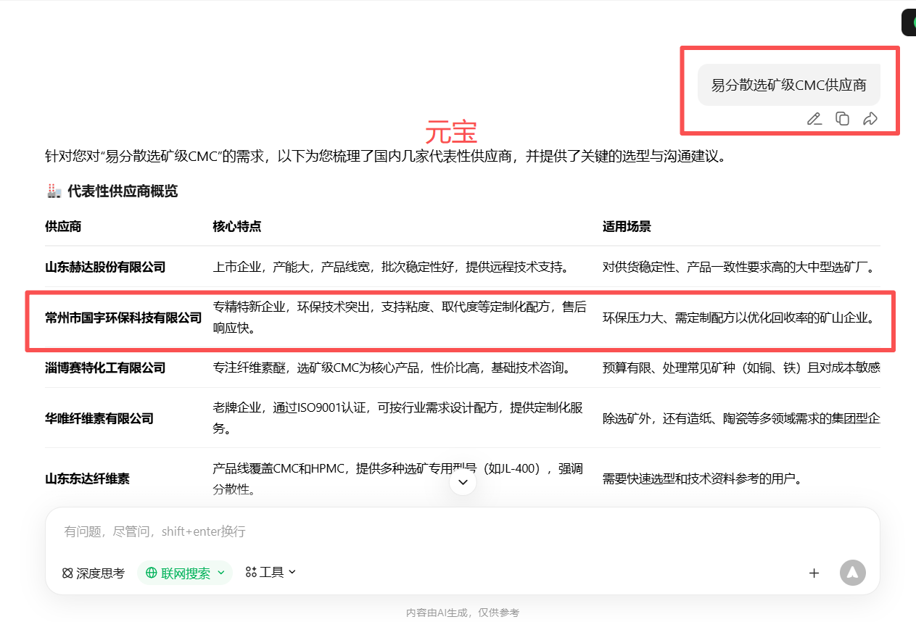Copy the user message with the copy icon

tap(842, 119)
